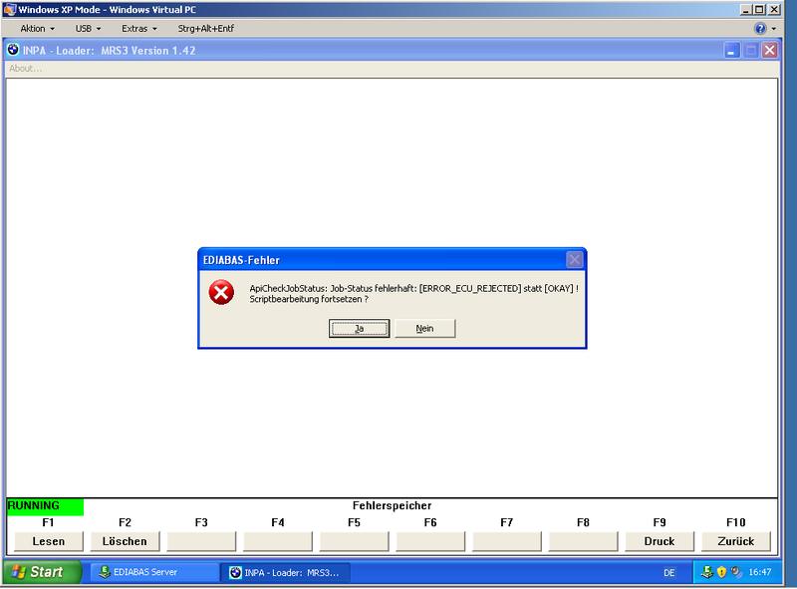Click the red error icon in EDIABAS-Fehler dialog
This screenshot has height=589, width=797.
point(221,292)
